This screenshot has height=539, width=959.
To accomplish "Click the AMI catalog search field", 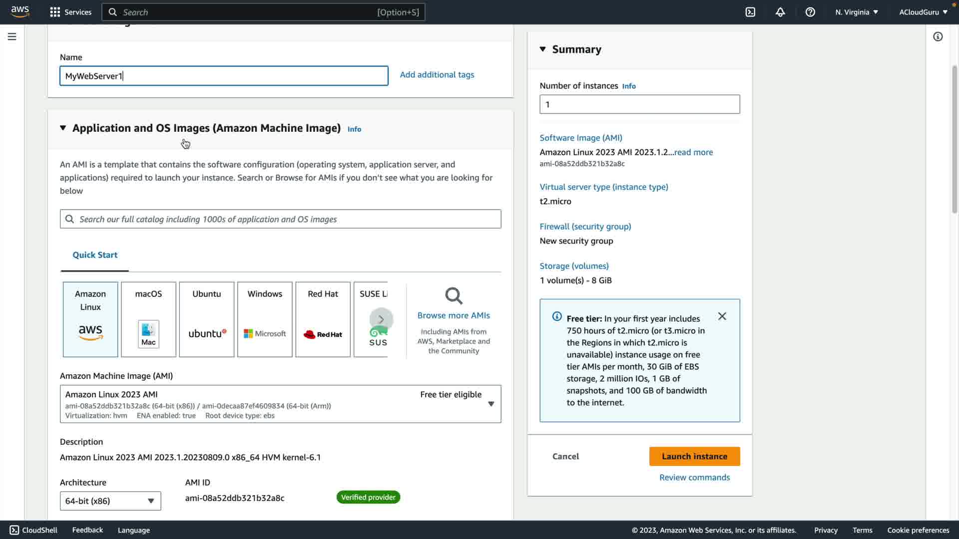I will (x=280, y=219).
